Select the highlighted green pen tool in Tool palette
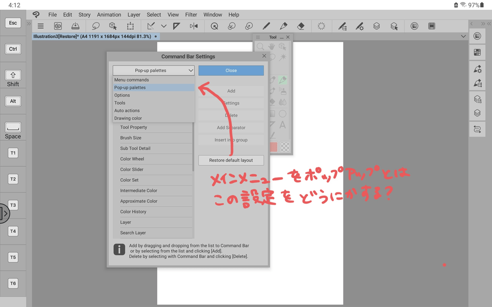492x307 pixels. pos(282,80)
